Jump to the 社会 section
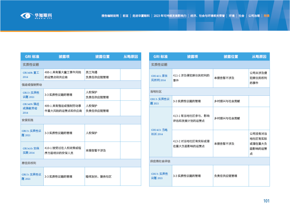This screenshot has height=213, width=290. [241, 16]
